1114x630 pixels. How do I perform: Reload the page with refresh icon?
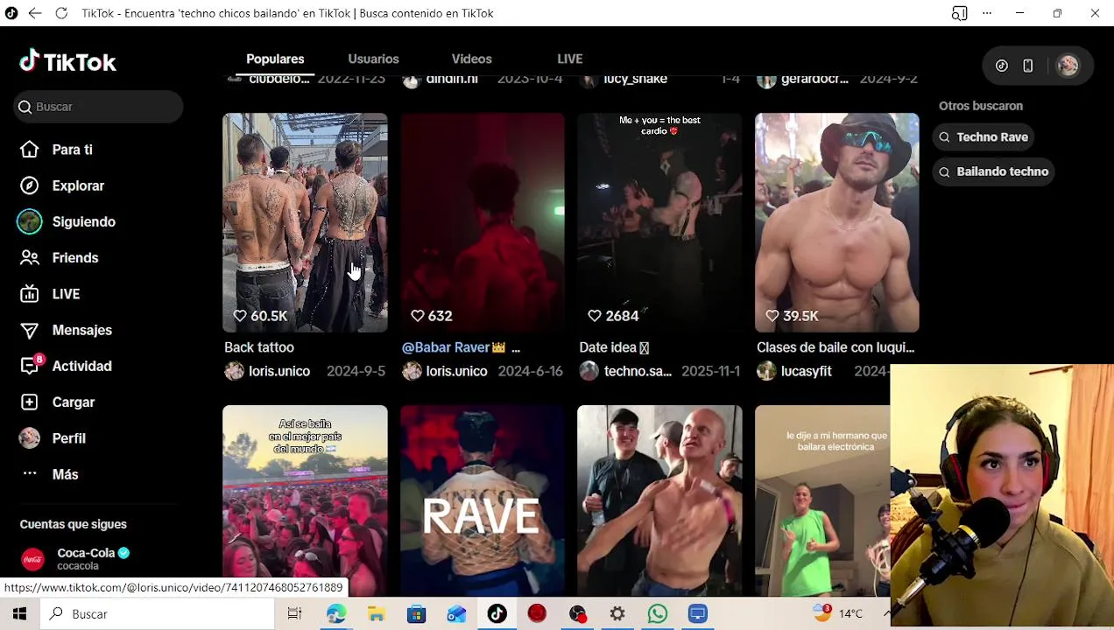click(61, 13)
